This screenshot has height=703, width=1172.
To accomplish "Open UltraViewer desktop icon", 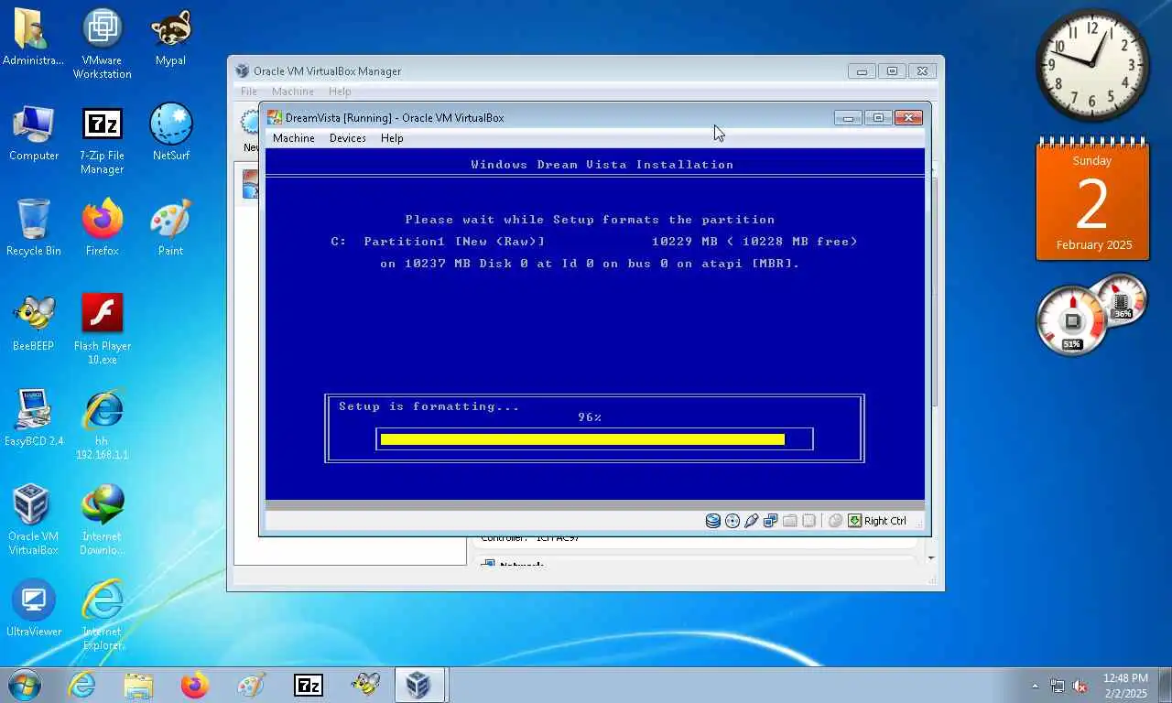I will point(34,609).
